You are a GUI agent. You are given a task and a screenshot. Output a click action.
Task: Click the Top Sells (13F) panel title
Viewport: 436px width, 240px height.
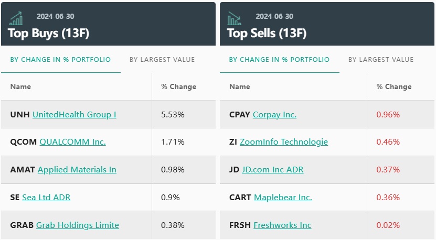tap(267, 33)
